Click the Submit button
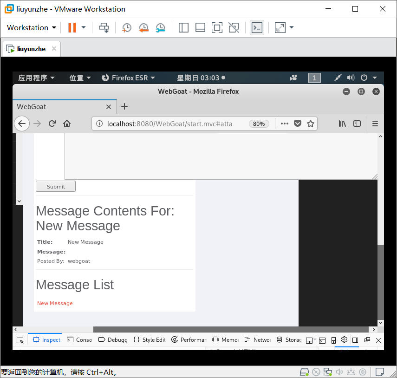Viewport: 397px width, 378px height. 56,186
